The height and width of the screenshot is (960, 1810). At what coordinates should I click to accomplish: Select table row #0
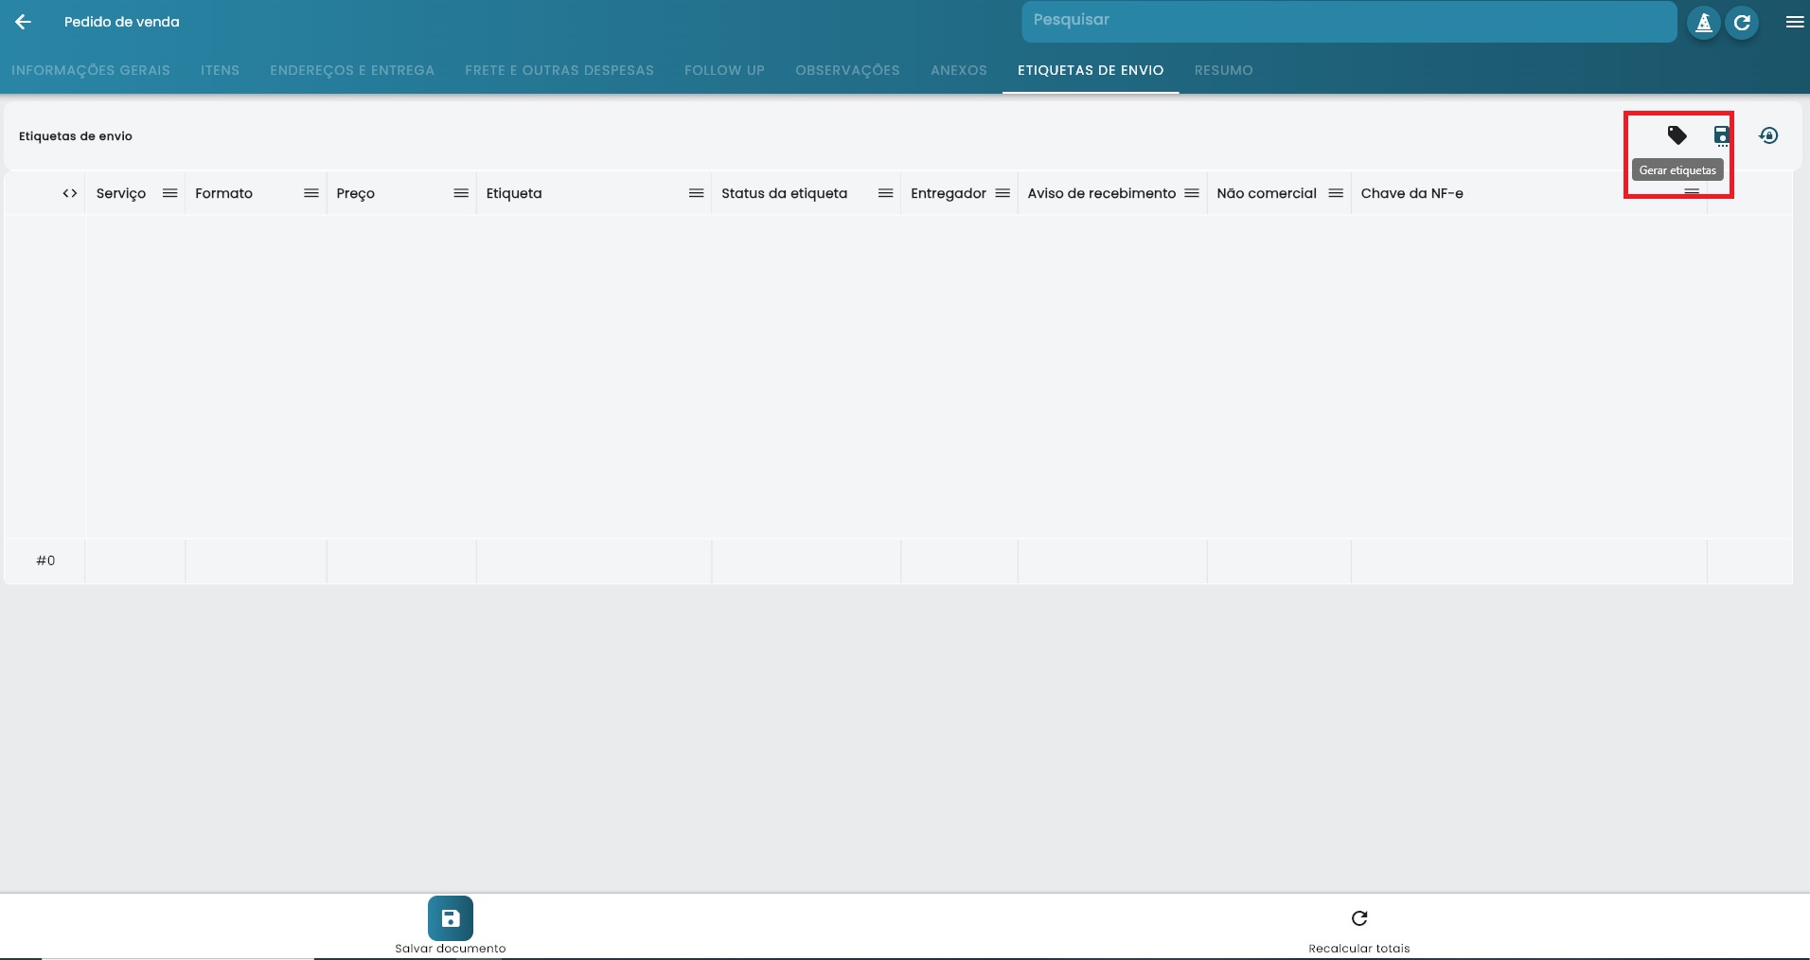pyautogui.click(x=45, y=560)
